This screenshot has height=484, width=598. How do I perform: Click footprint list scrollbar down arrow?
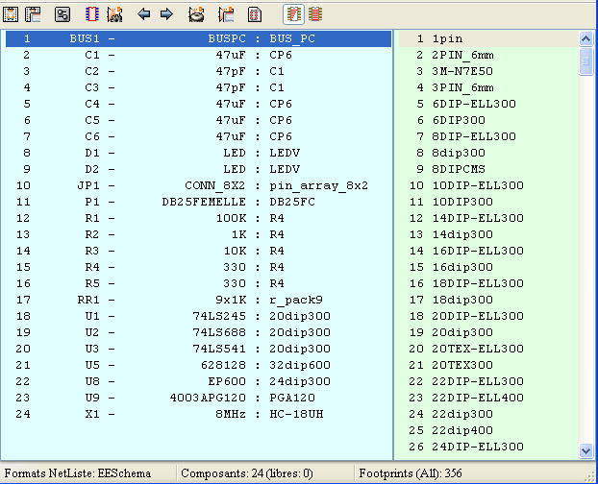point(586,451)
